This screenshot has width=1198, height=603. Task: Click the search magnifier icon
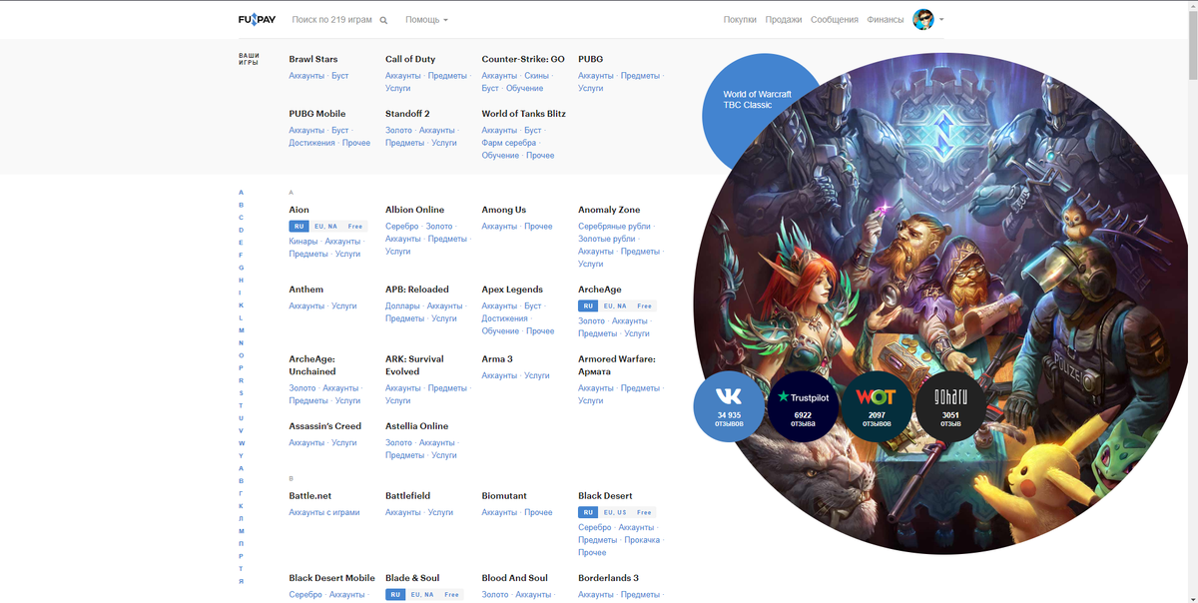click(x=384, y=20)
